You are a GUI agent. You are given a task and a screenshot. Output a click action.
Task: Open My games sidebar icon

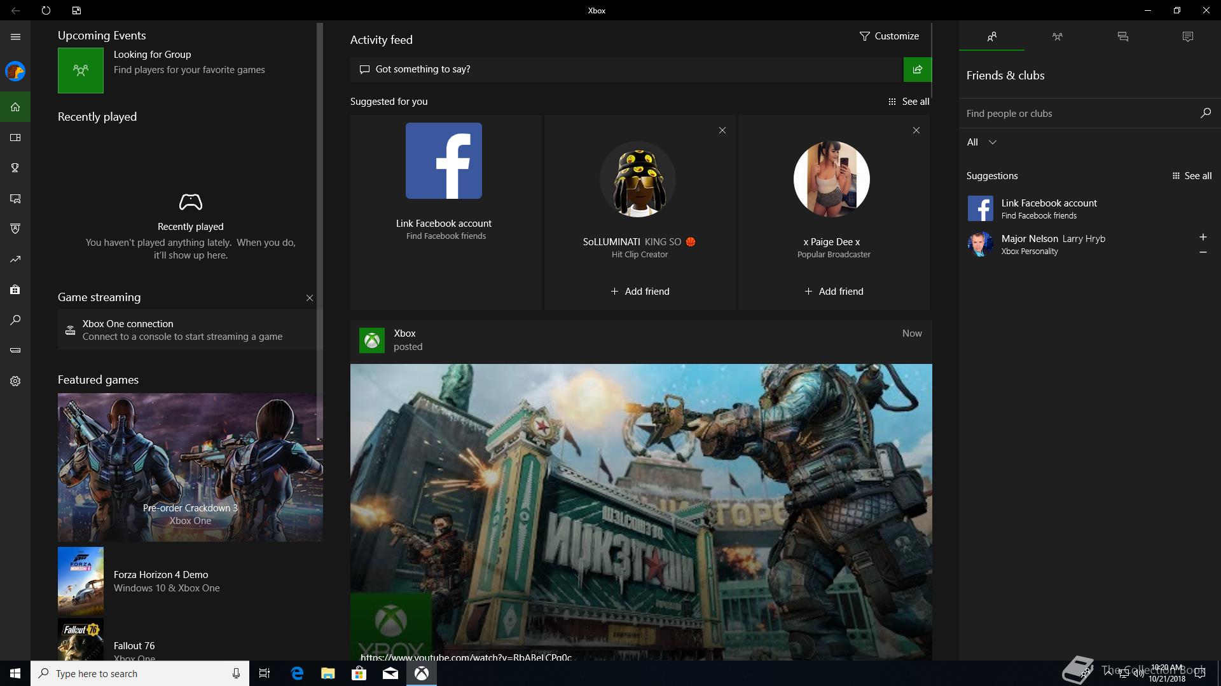coord(15,137)
